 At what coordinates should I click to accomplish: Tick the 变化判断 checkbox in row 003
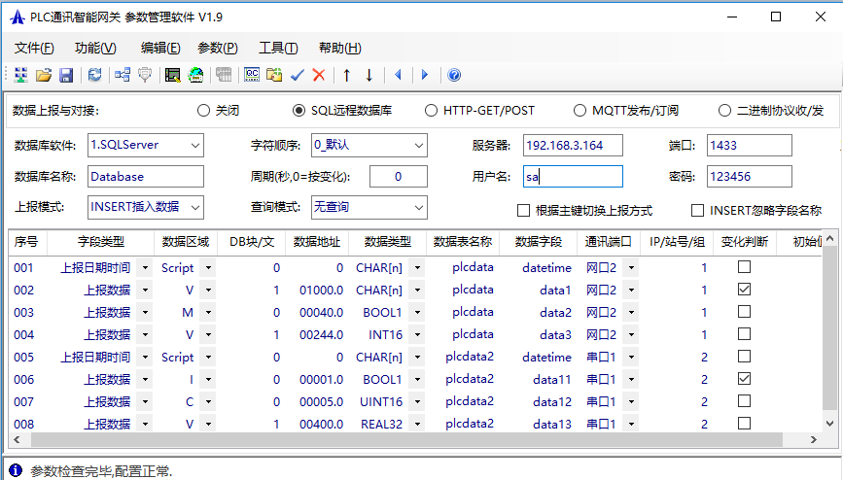[x=744, y=312]
